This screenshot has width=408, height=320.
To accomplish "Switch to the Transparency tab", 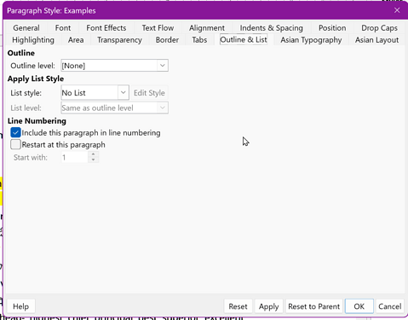I will tap(119, 40).
